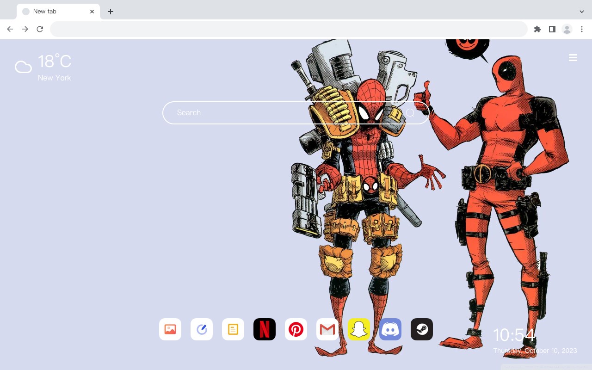Open a new browser tab
Image resolution: width=592 pixels, height=370 pixels.
point(111,12)
